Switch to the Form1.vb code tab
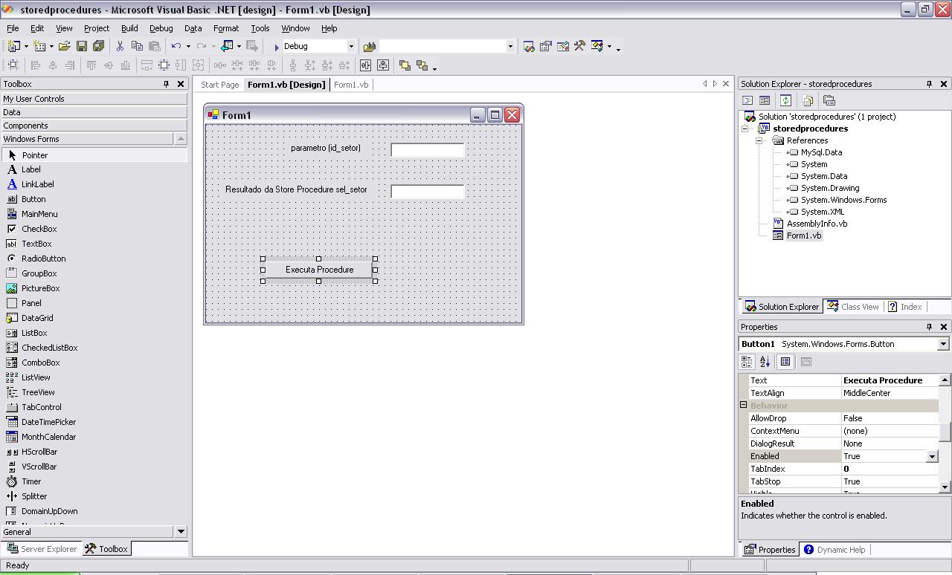This screenshot has width=952, height=575. pos(351,85)
